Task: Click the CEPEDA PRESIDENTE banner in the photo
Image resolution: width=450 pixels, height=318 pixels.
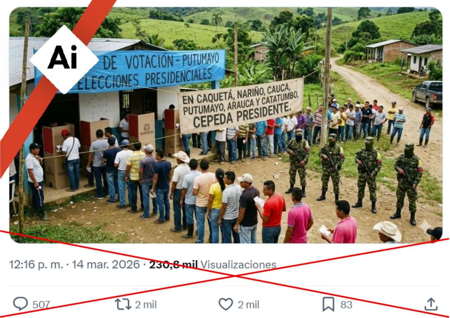Action: coord(241,105)
